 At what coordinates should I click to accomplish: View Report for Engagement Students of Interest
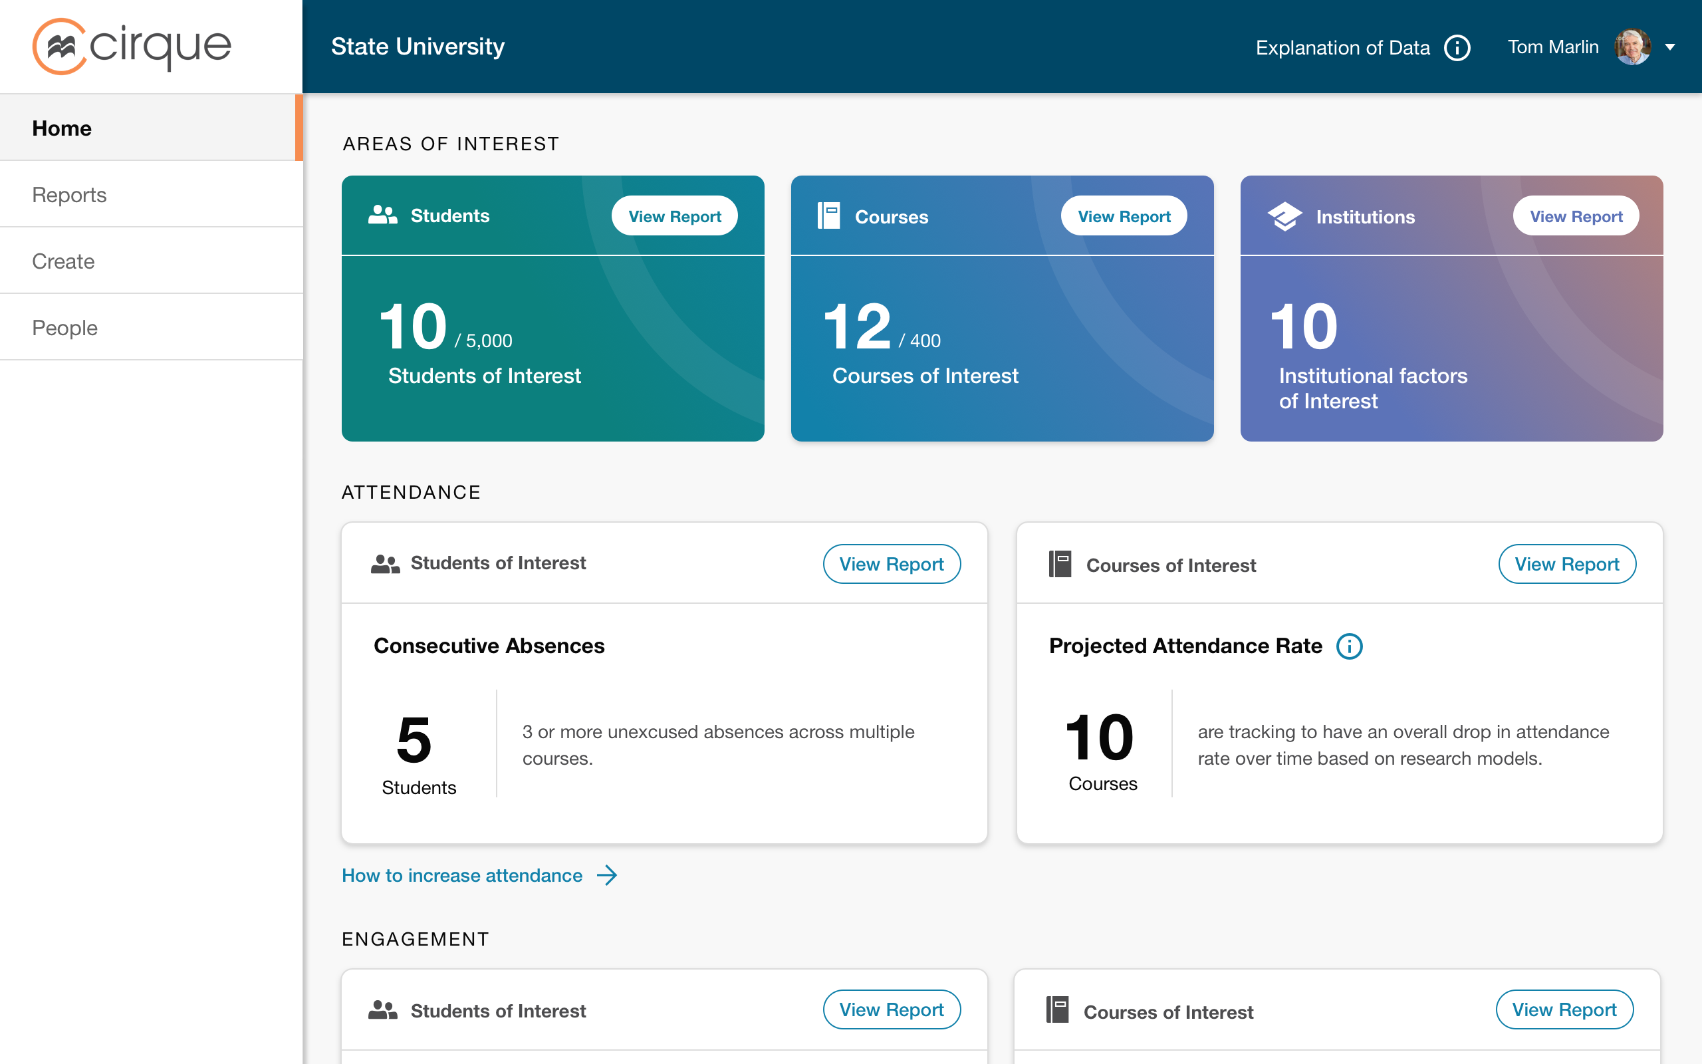click(891, 1010)
